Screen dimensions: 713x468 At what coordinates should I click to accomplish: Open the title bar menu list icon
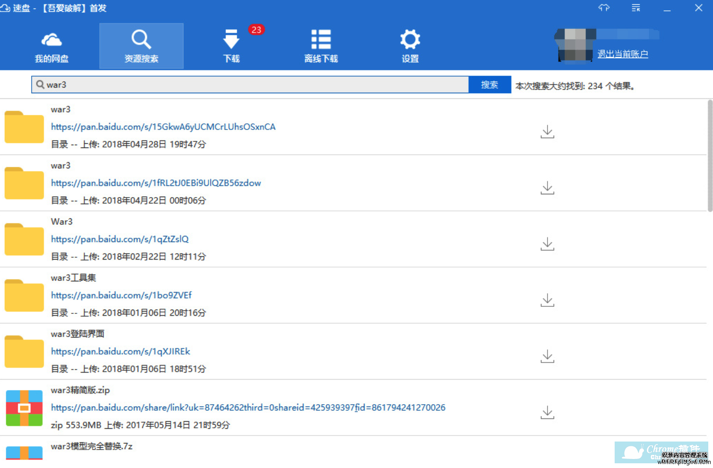(636, 8)
